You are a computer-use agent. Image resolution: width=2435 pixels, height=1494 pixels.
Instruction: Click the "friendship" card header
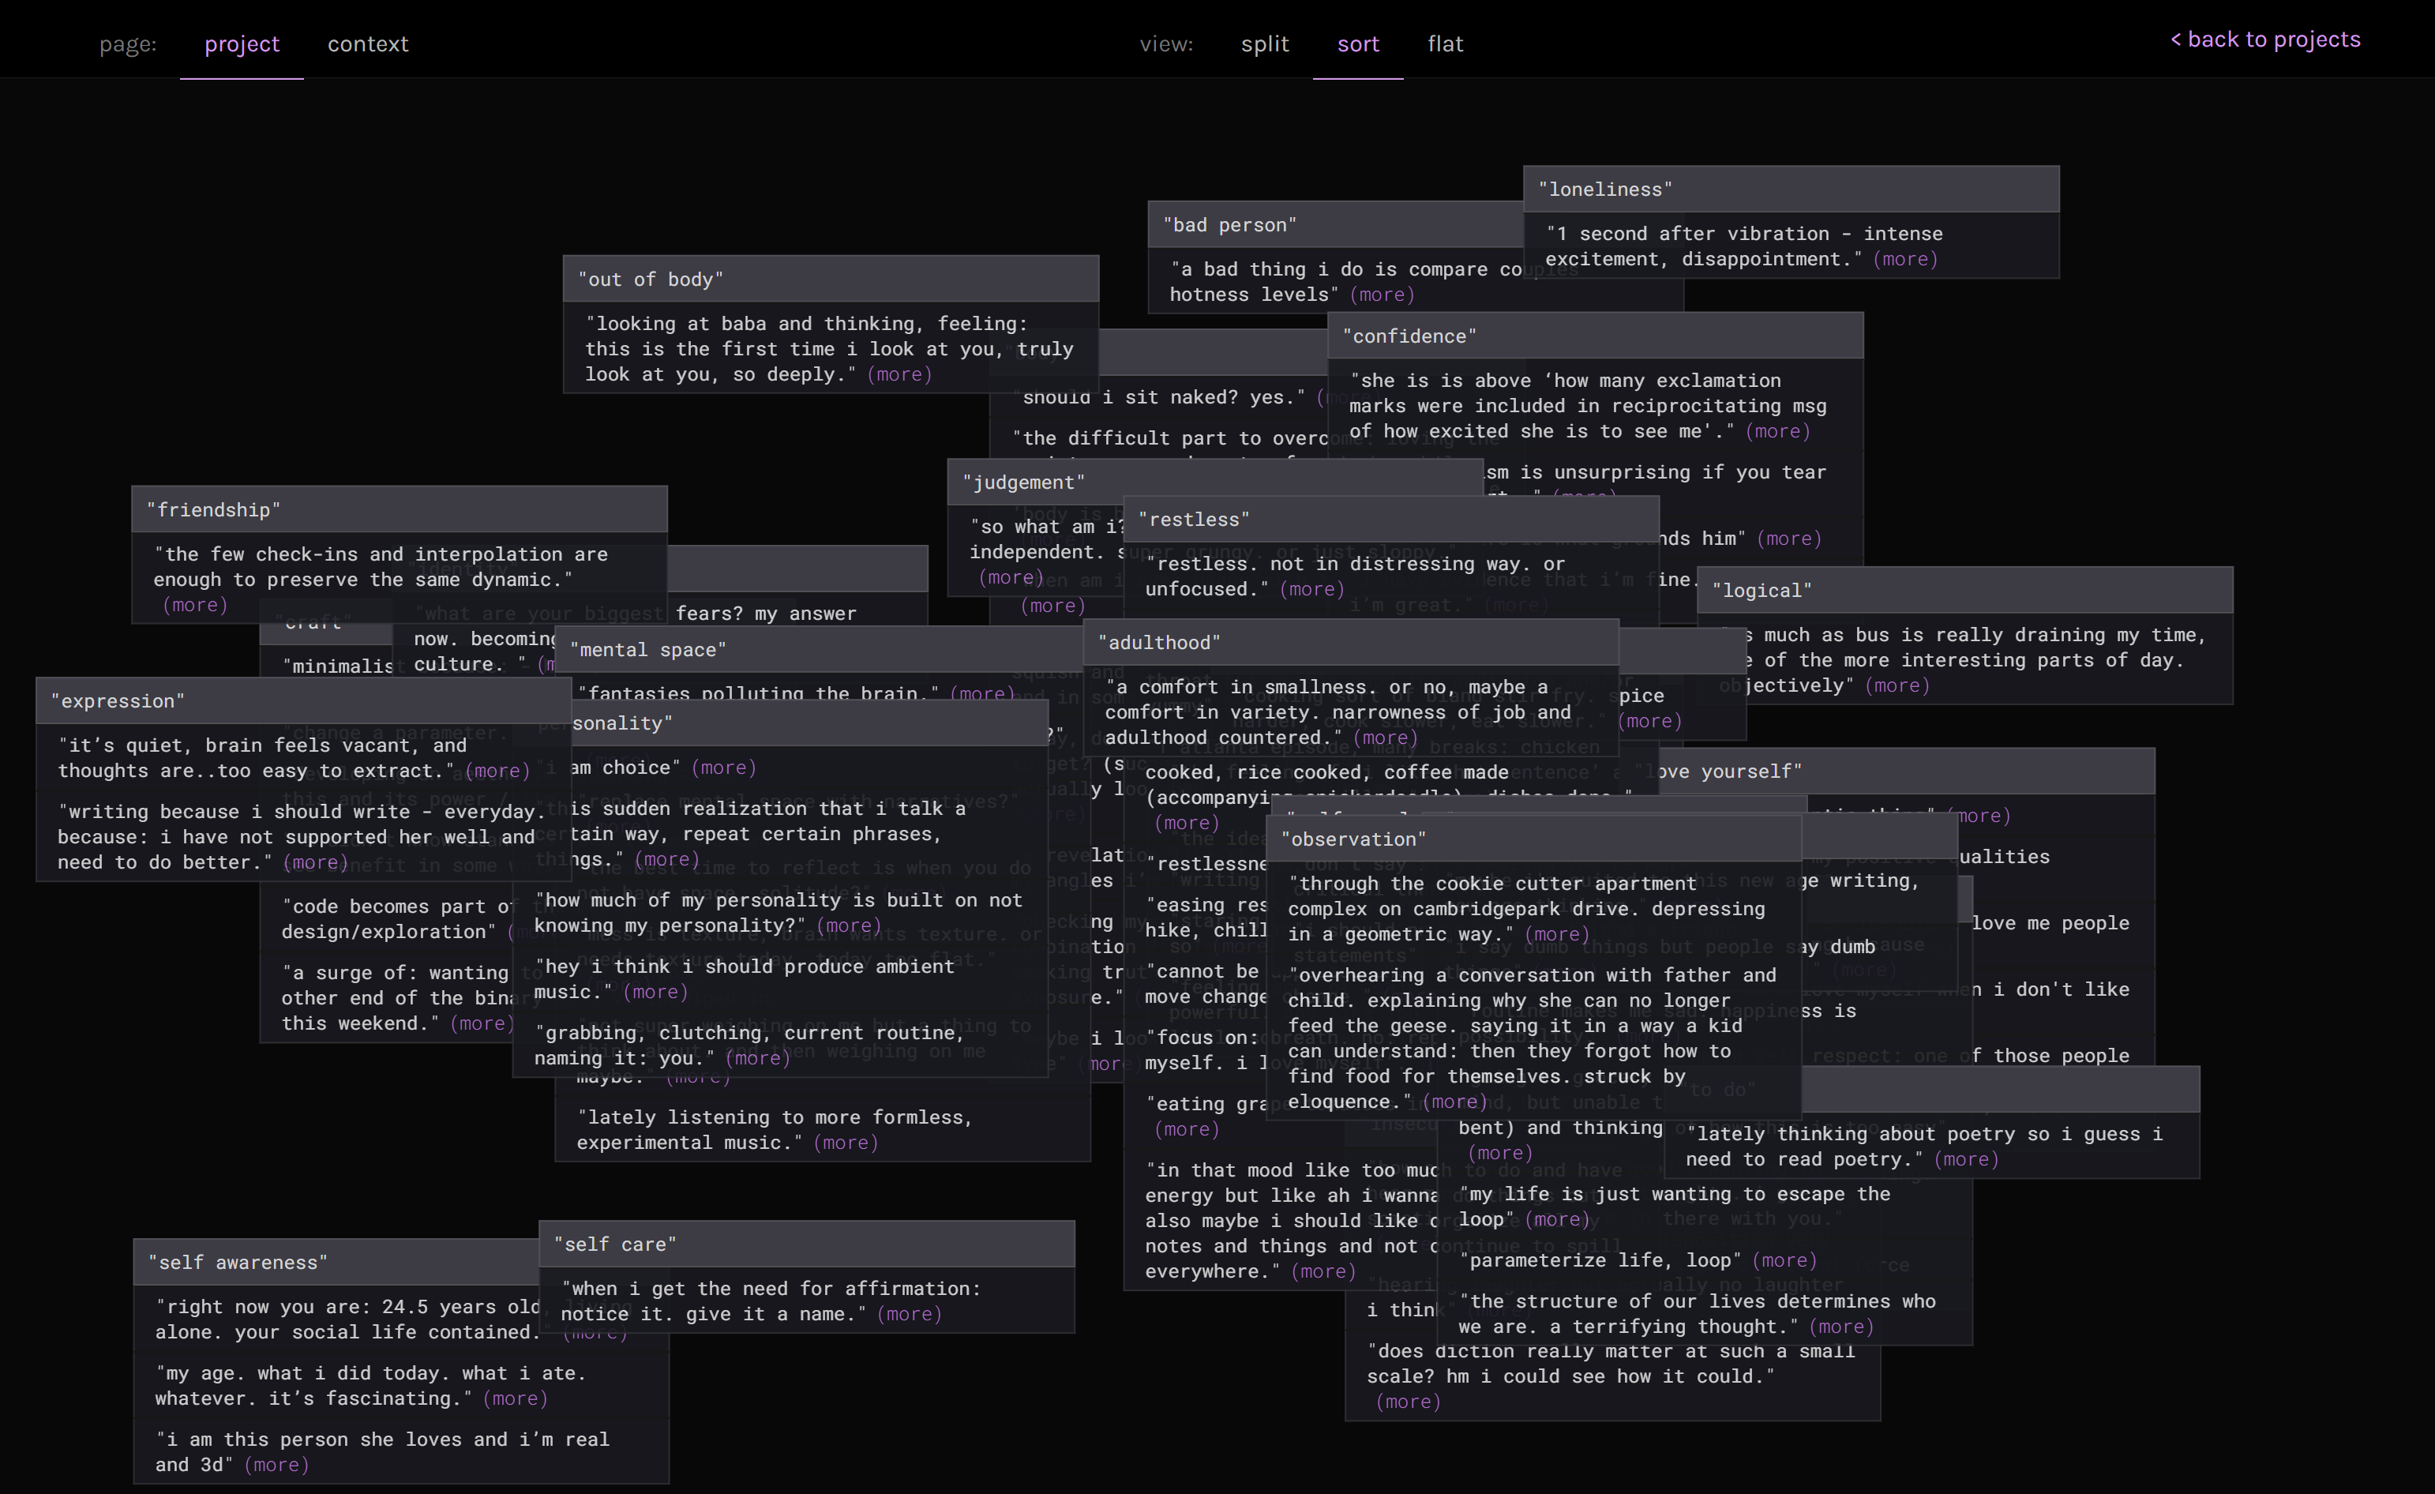400,509
